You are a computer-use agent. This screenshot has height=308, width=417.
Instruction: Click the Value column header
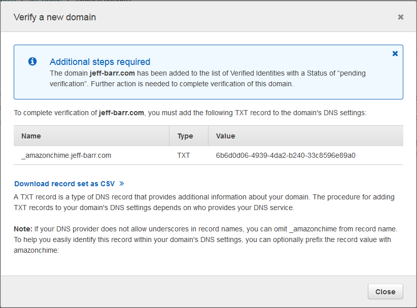click(x=225, y=136)
